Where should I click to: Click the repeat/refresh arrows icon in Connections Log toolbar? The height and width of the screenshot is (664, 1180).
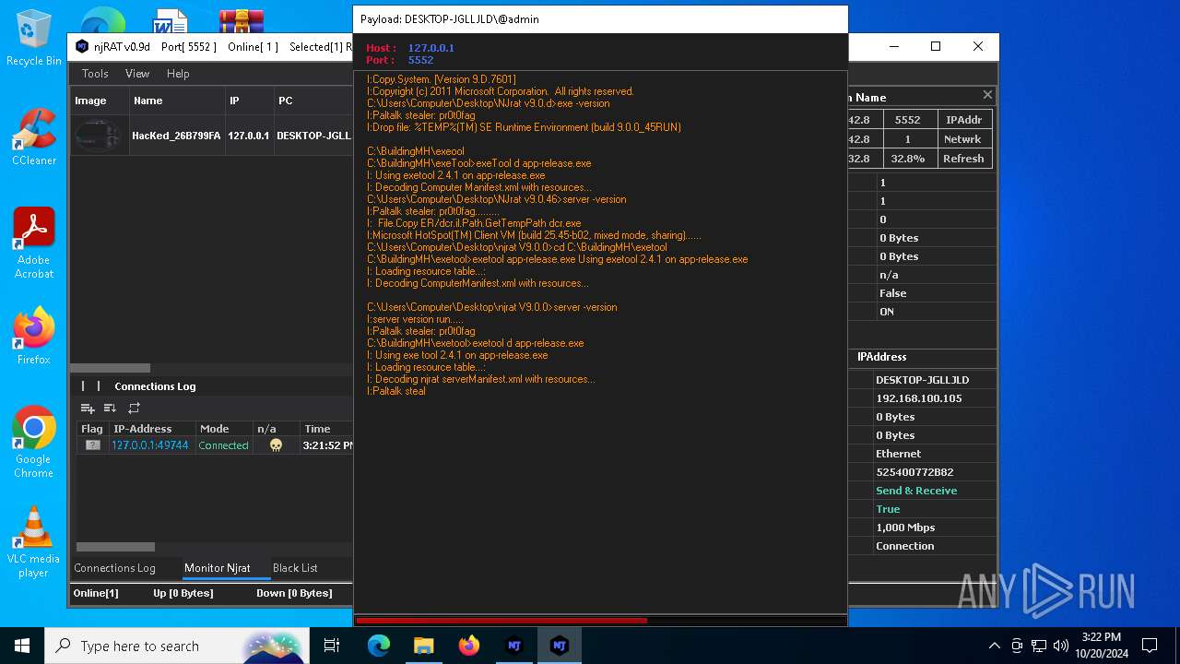pyautogui.click(x=134, y=408)
